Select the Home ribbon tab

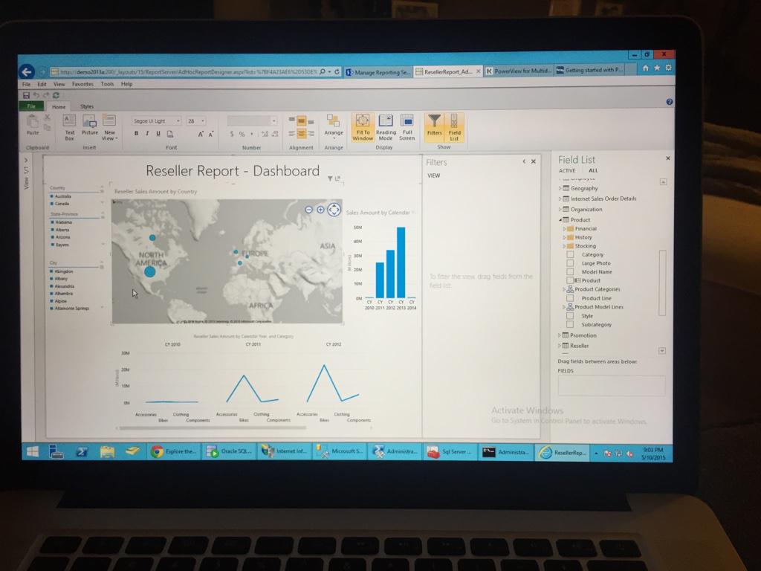tap(59, 107)
